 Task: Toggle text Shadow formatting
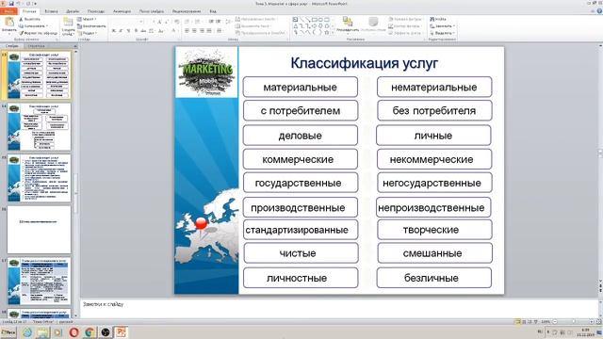pos(136,31)
